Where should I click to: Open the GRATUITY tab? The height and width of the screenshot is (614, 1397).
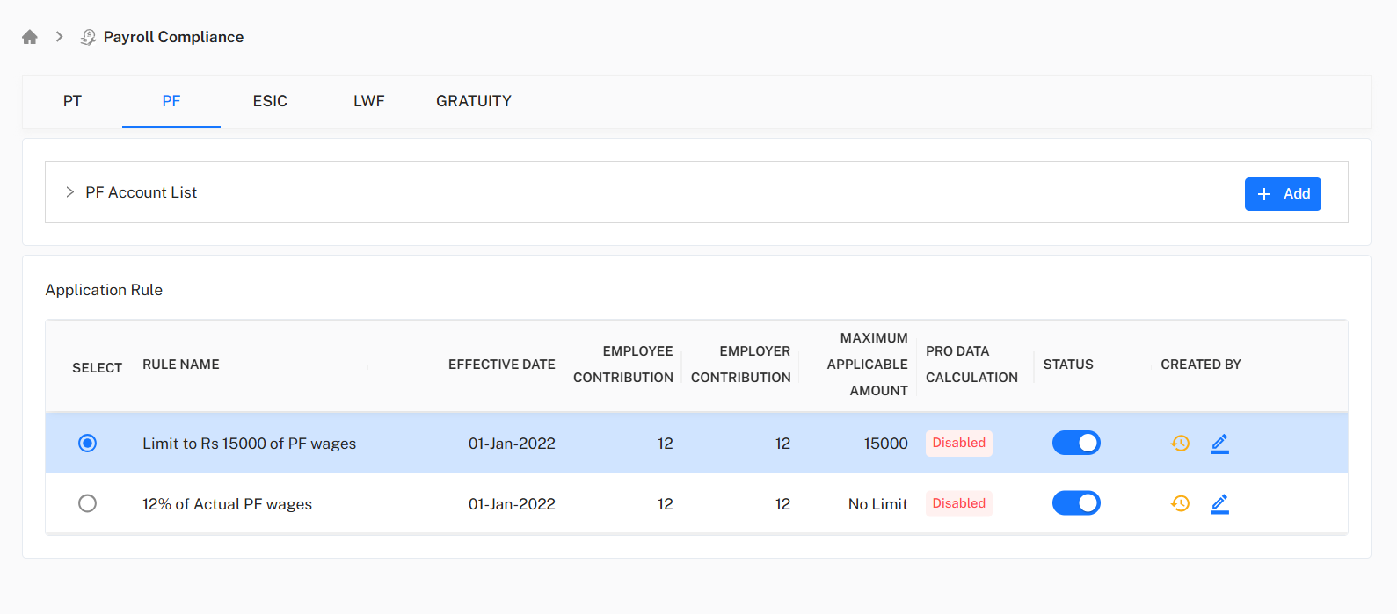473,101
